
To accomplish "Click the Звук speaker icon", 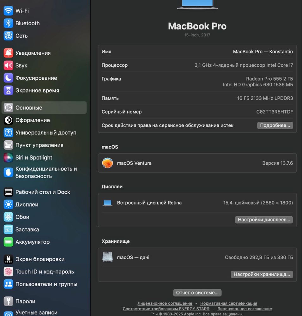I will [x=8, y=65].
